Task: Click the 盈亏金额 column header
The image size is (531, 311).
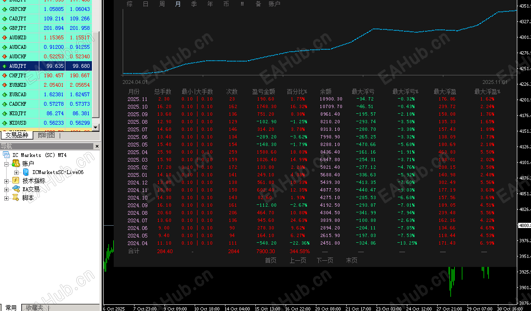Action: 263,91
